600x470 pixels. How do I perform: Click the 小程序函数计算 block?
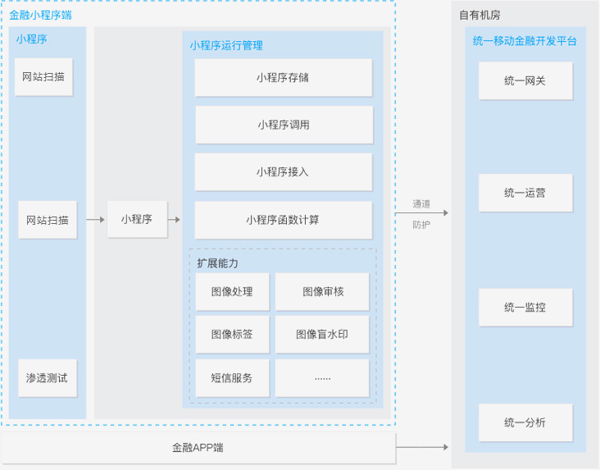click(283, 220)
